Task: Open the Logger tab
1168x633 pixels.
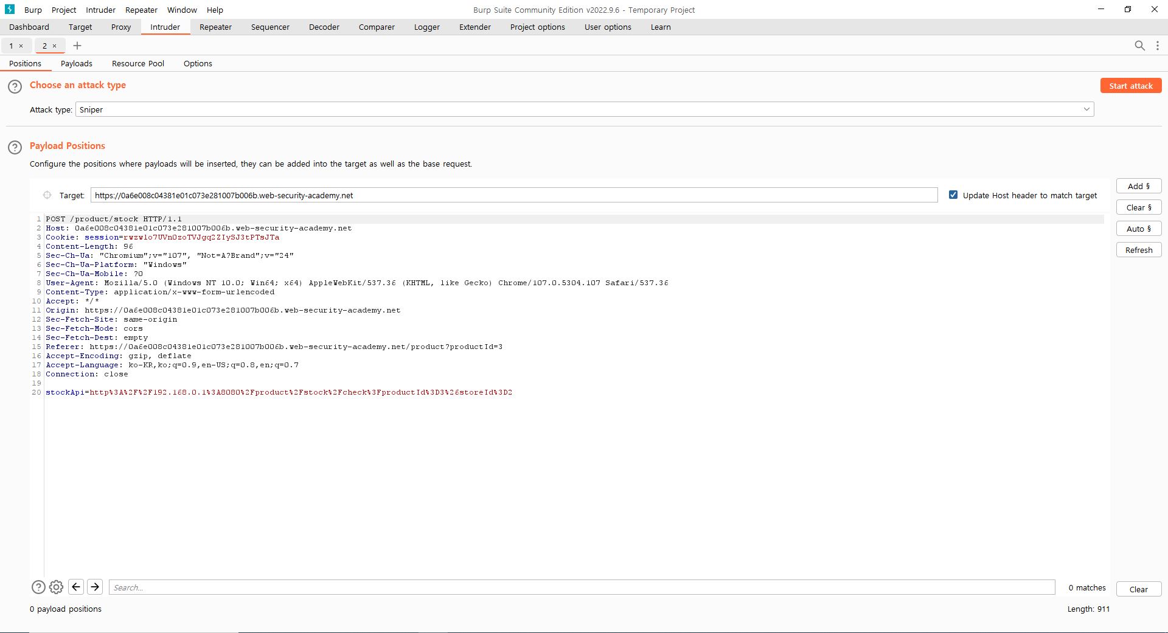Action: pyautogui.click(x=427, y=27)
